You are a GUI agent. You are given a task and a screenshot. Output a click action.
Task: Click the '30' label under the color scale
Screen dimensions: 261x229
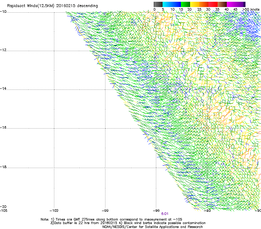pyautogui.click(x=208, y=10)
